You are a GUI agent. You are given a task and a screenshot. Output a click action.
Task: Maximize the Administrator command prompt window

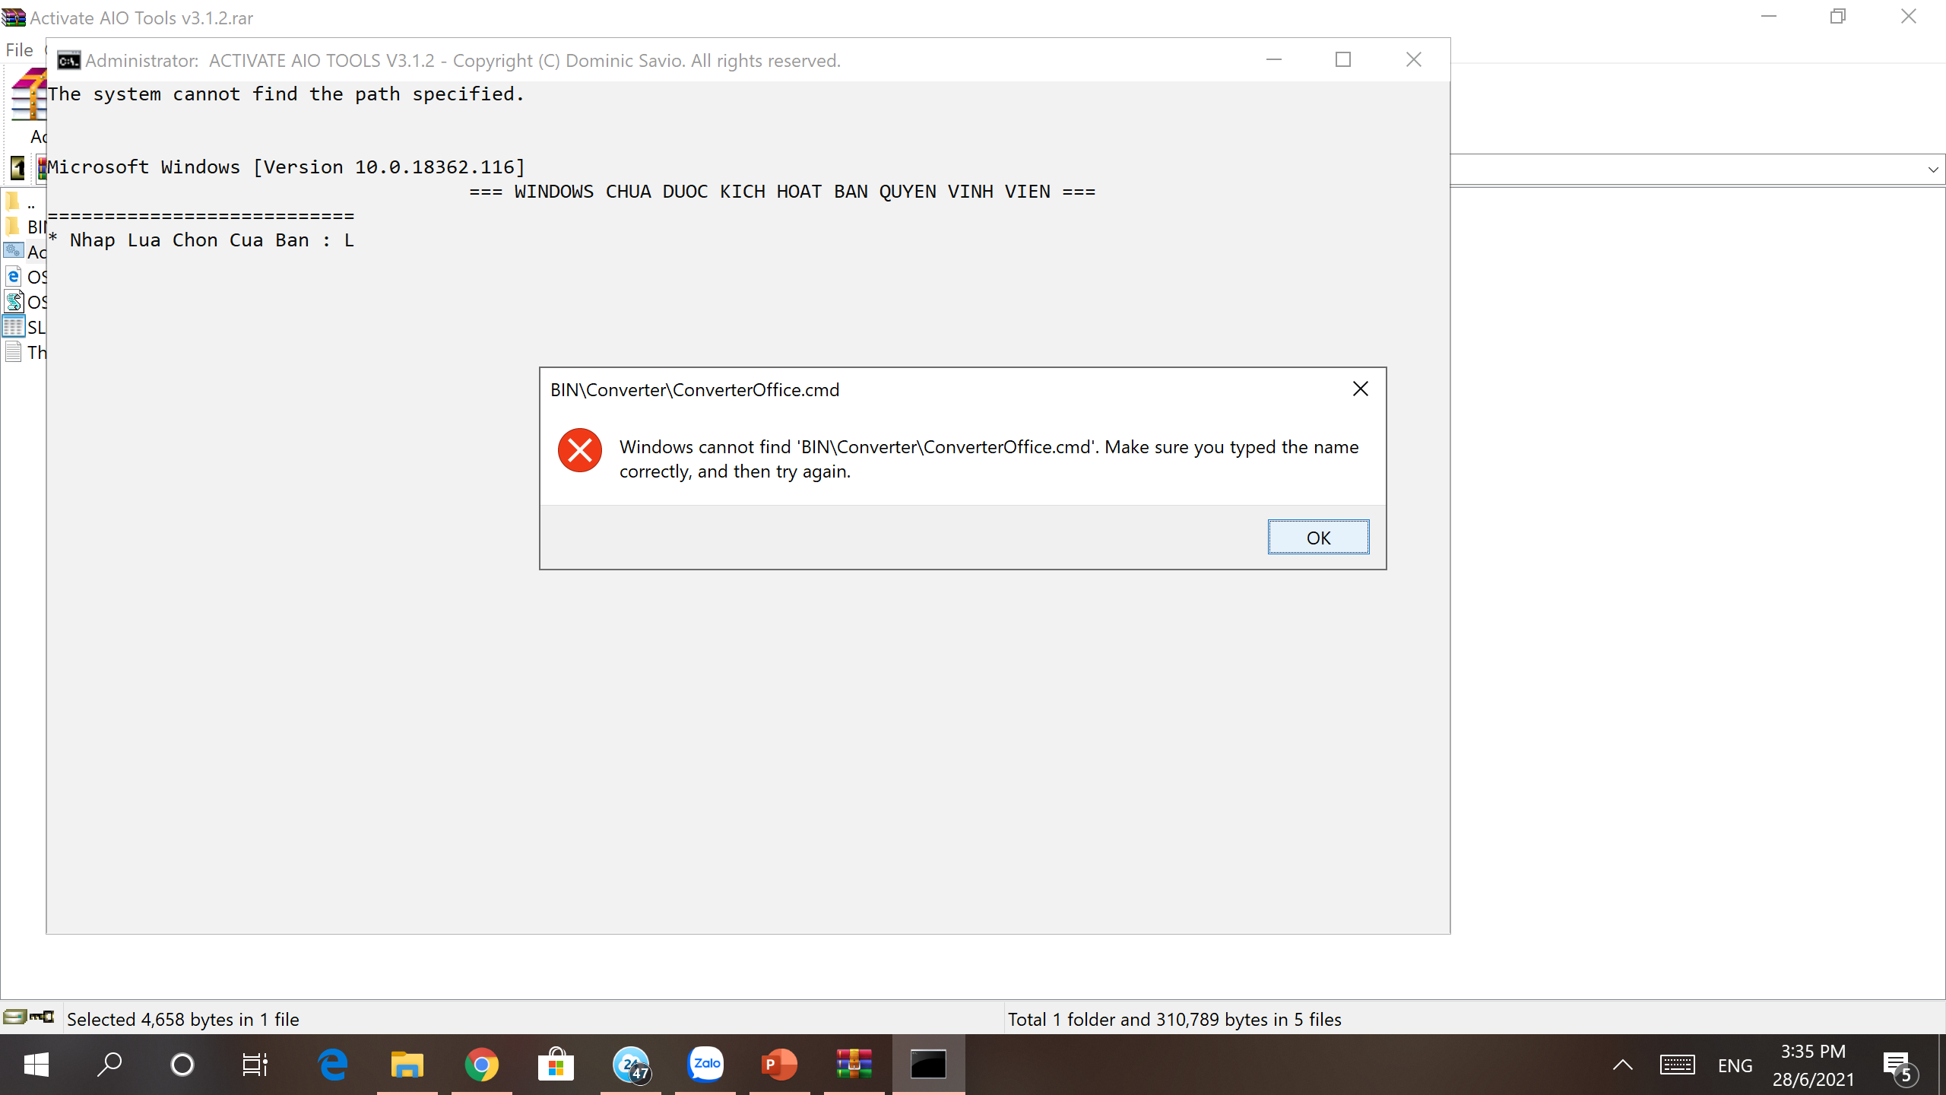tap(1343, 59)
